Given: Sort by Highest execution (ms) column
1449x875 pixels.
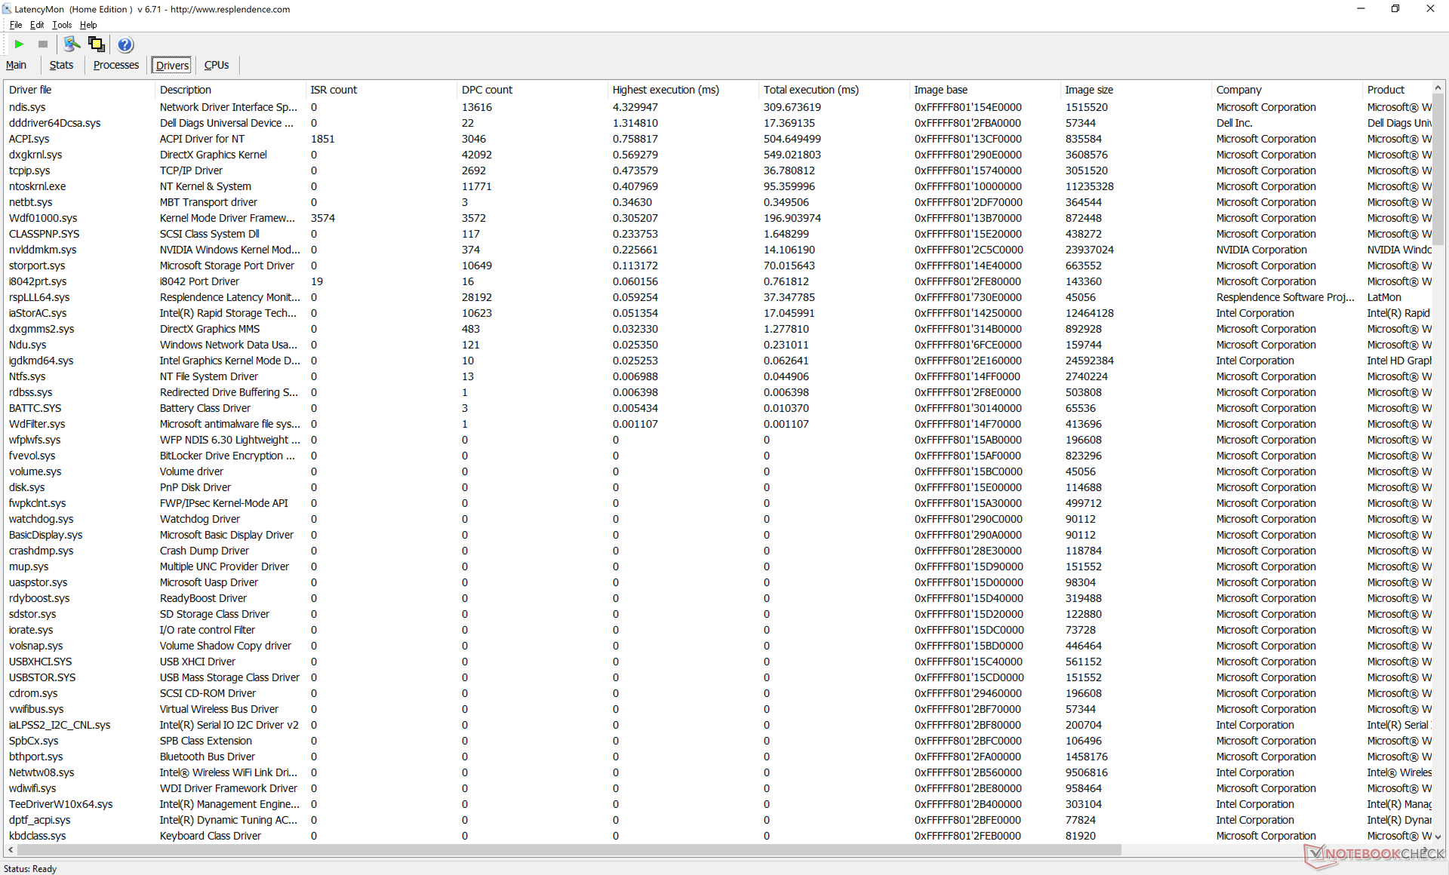Looking at the screenshot, I should pyautogui.click(x=666, y=90).
